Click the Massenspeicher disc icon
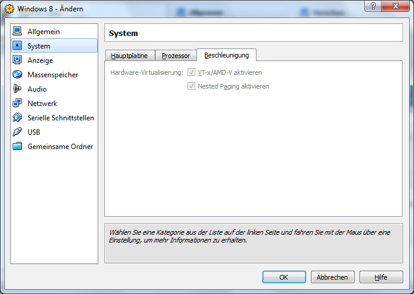 tap(17, 74)
